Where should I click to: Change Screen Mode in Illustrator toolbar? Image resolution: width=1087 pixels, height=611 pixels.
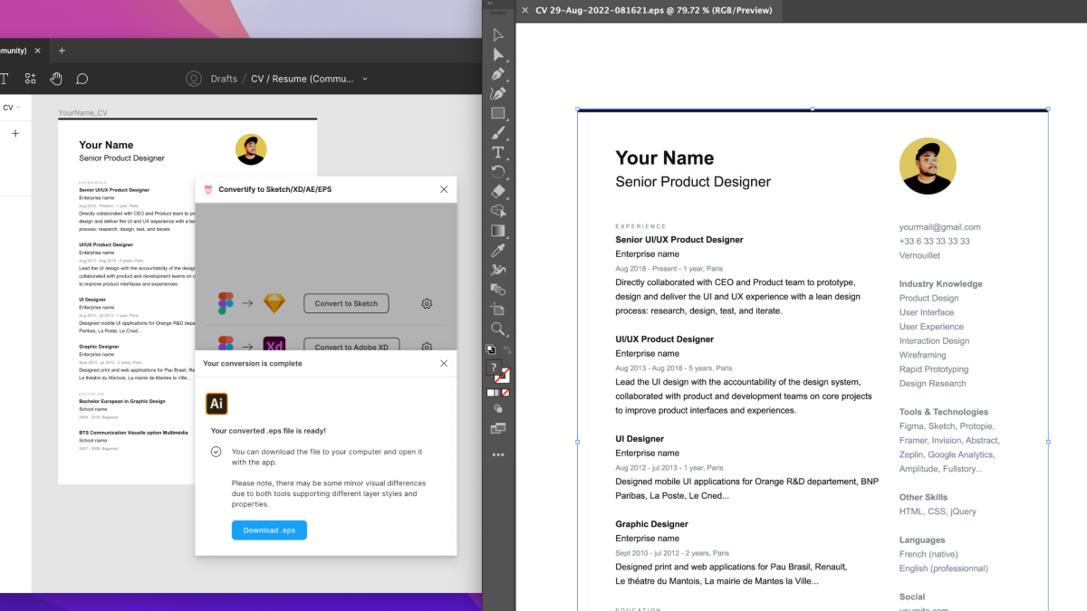click(498, 428)
